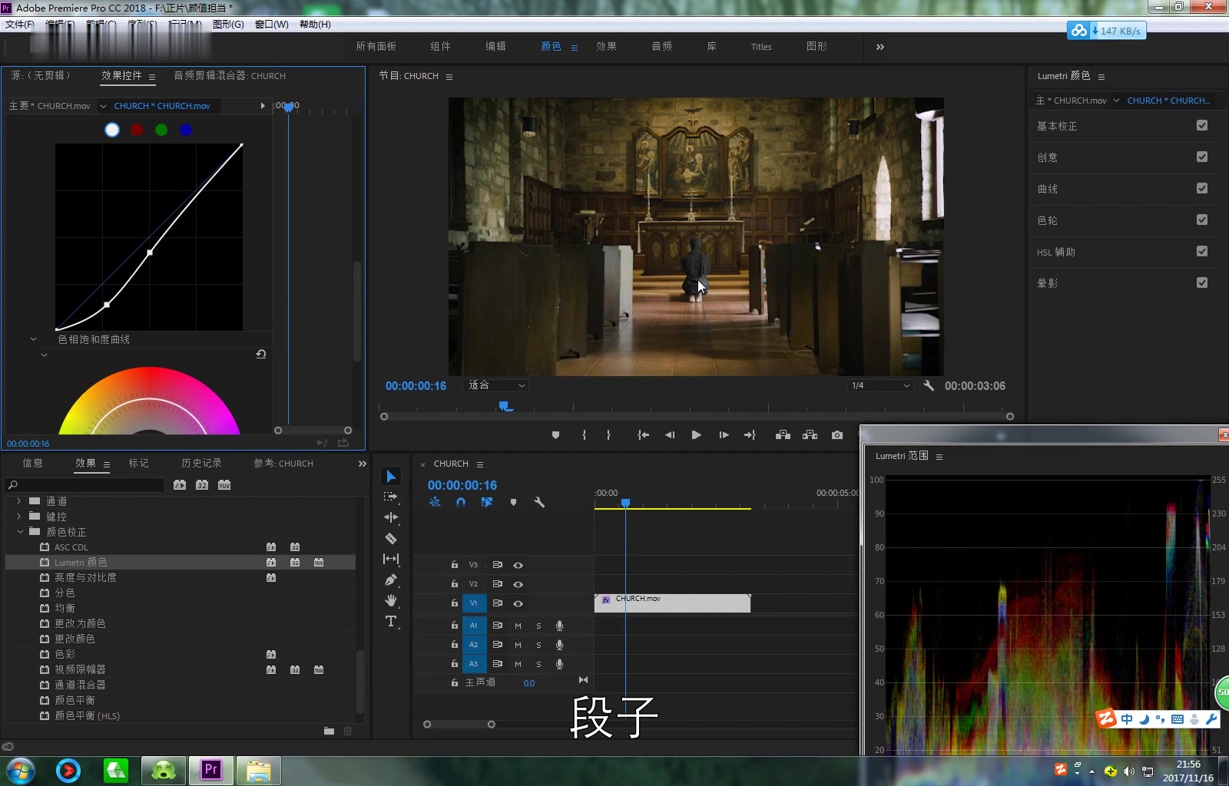Toggle timeline Snap magnet icon
The width and height of the screenshot is (1229, 786).
461,502
